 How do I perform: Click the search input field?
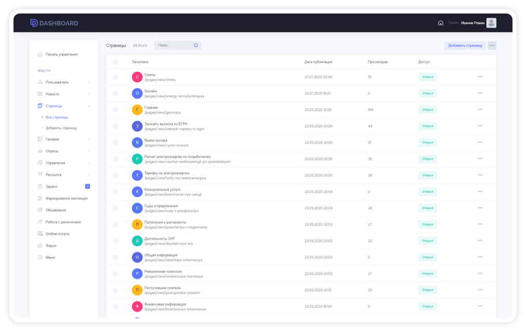pos(174,46)
